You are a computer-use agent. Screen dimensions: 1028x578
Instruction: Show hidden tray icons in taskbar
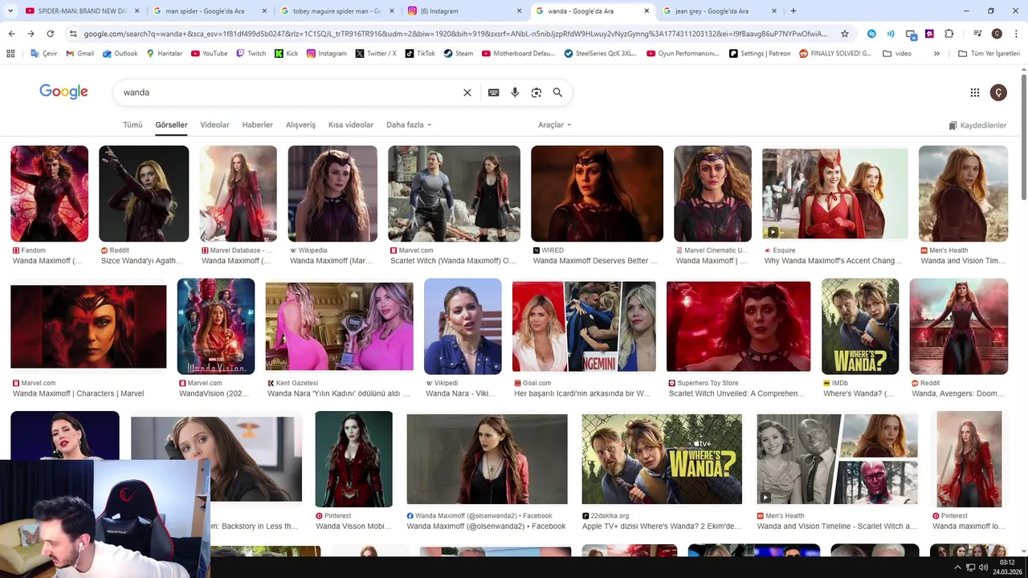point(957,567)
